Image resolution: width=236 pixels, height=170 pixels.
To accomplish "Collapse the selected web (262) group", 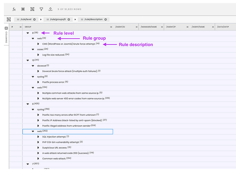I will [x=33, y=131].
